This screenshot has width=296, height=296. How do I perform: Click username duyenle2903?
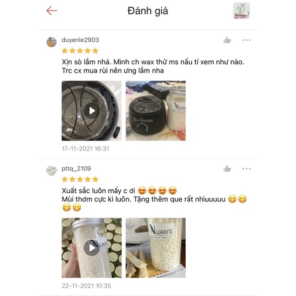click(80, 40)
